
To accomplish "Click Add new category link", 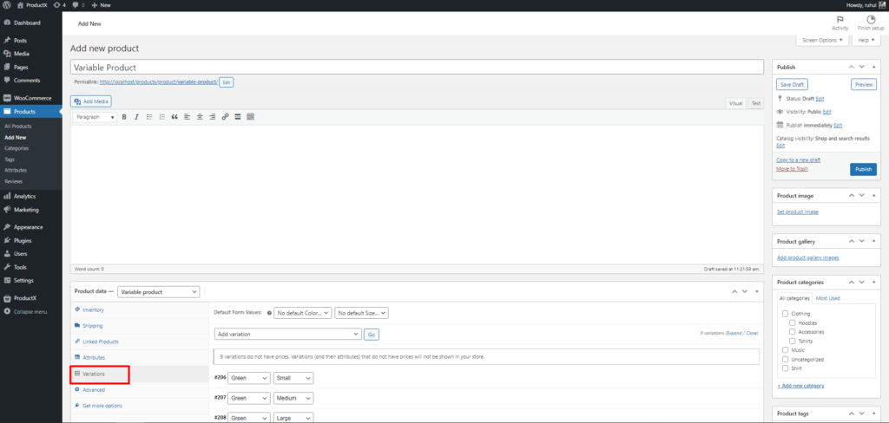I will 800,386.
